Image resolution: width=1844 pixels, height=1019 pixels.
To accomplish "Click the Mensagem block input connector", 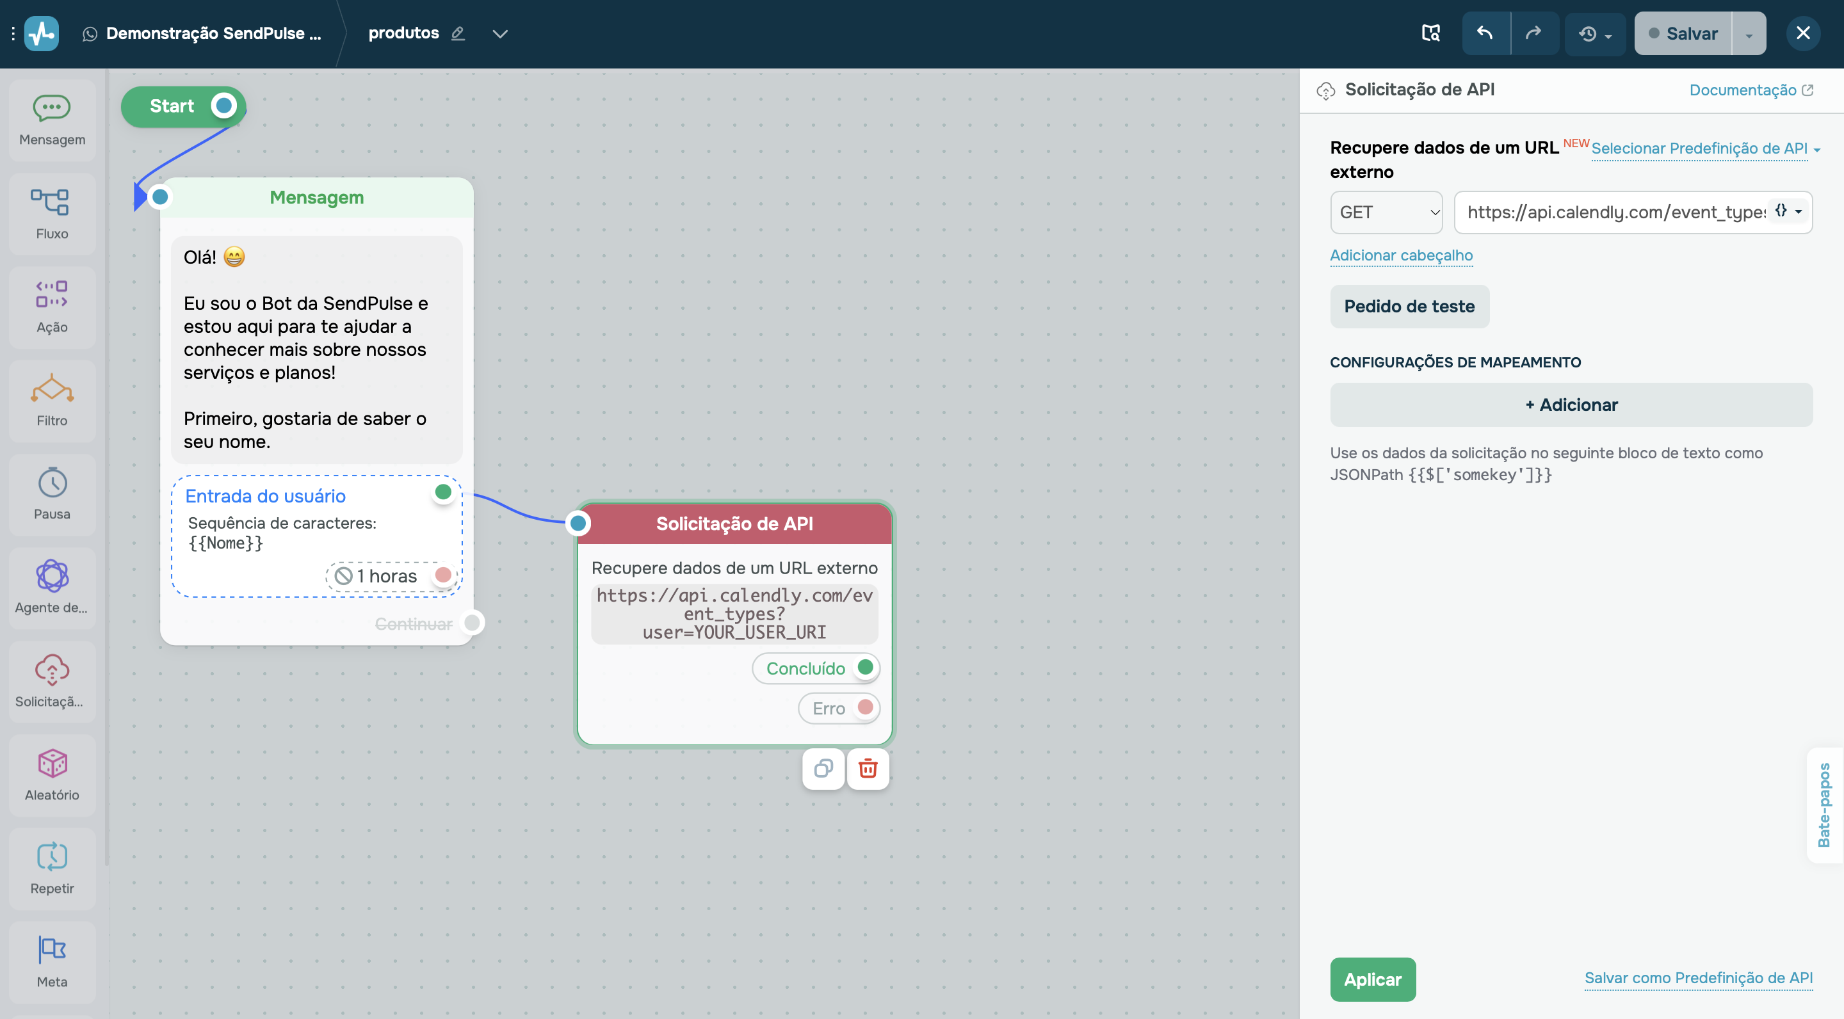I will (x=160, y=197).
